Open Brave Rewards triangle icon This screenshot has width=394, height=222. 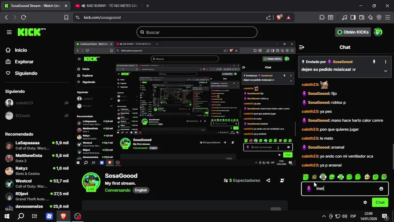pos(289,18)
